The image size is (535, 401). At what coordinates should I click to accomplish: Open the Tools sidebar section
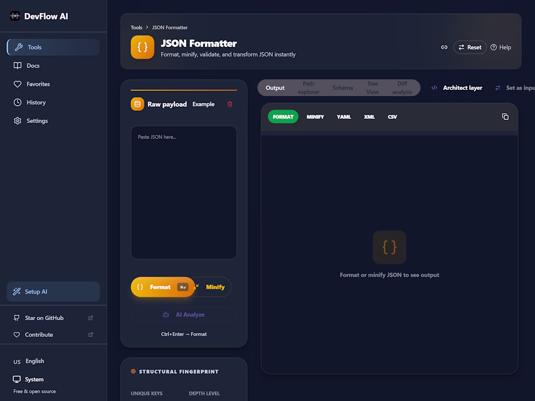53,47
